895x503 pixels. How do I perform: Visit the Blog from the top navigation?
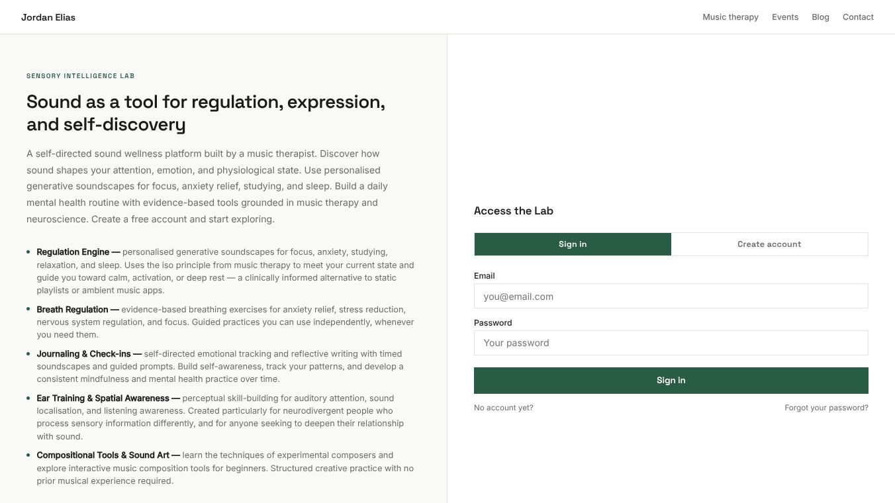tap(820, 17)
